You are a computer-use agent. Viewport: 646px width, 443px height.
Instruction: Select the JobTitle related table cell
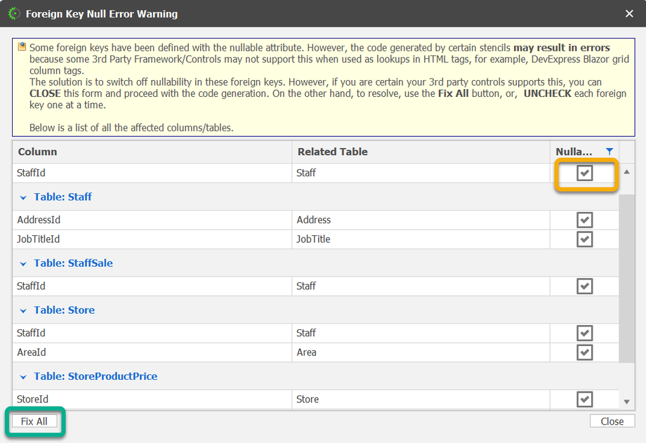[420, 239]
